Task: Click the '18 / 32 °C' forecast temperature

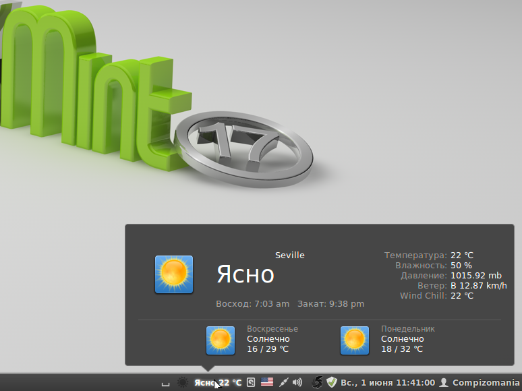Action: click(x=402, y=349)
